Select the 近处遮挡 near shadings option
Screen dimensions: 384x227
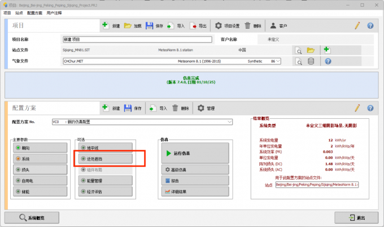106,159
